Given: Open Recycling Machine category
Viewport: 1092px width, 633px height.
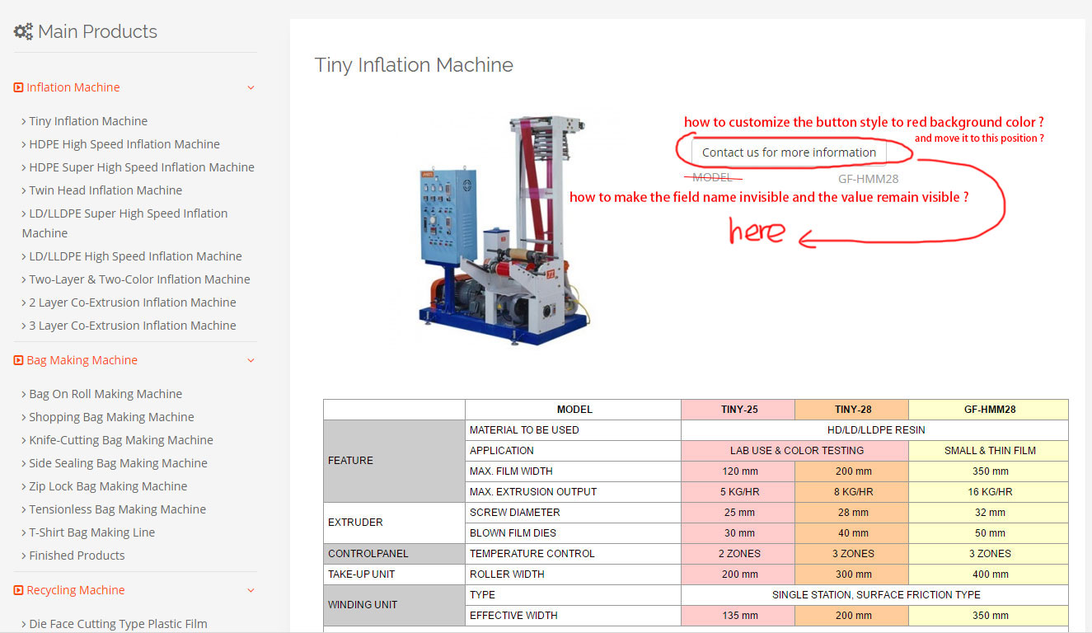Looking at the screenshot, I should pos(76,590).
